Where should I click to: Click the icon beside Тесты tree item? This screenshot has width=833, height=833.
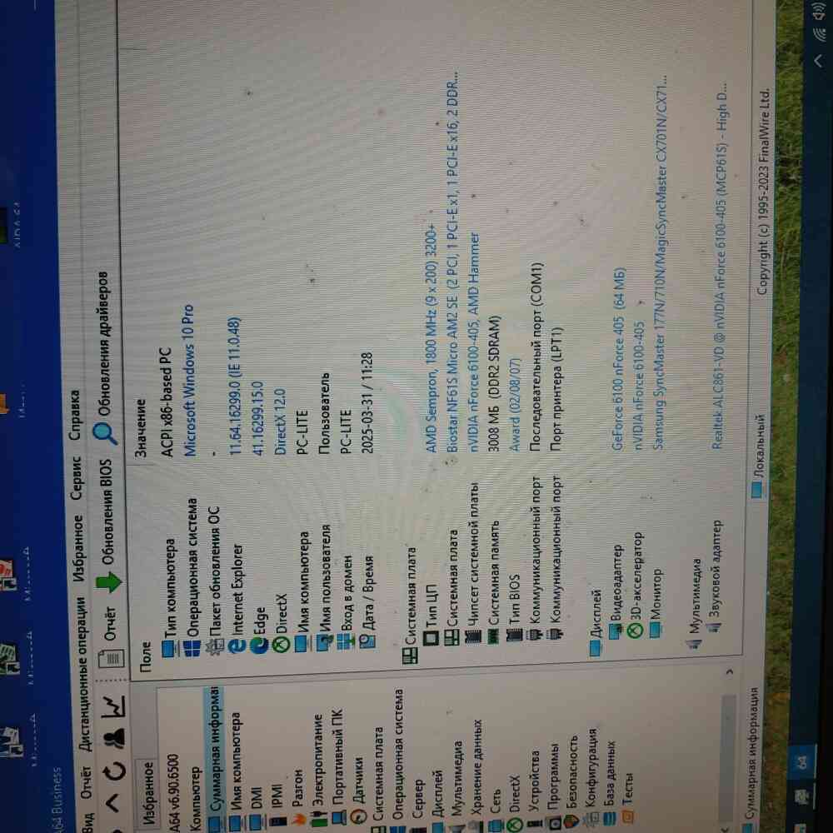coord(627,816)
